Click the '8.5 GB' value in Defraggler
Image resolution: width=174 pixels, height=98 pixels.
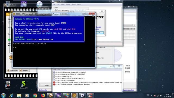pos(128,66)
